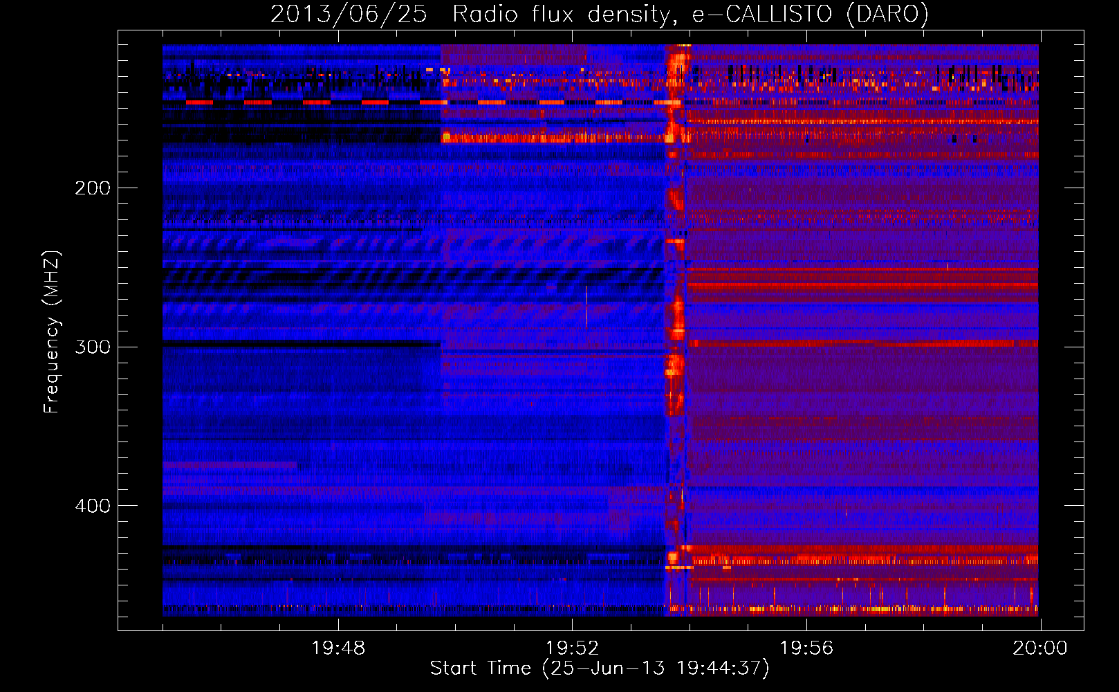The image size is (1119, 692).
Task: Click the '19:48' time tick label
Action: click(x=338, y=648)
